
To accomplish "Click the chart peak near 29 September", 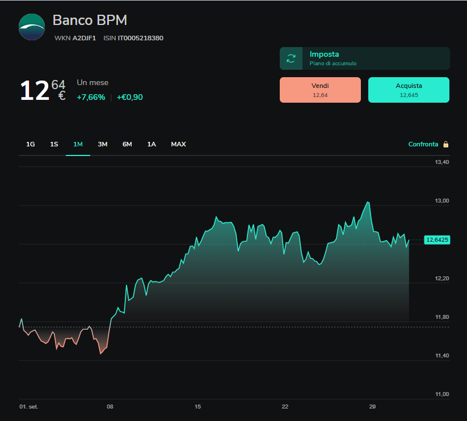I will [x=368, y=202].
